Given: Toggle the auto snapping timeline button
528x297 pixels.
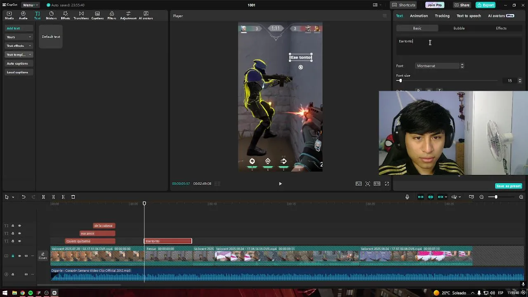Looking at the screenshot, I should (430, 197).
